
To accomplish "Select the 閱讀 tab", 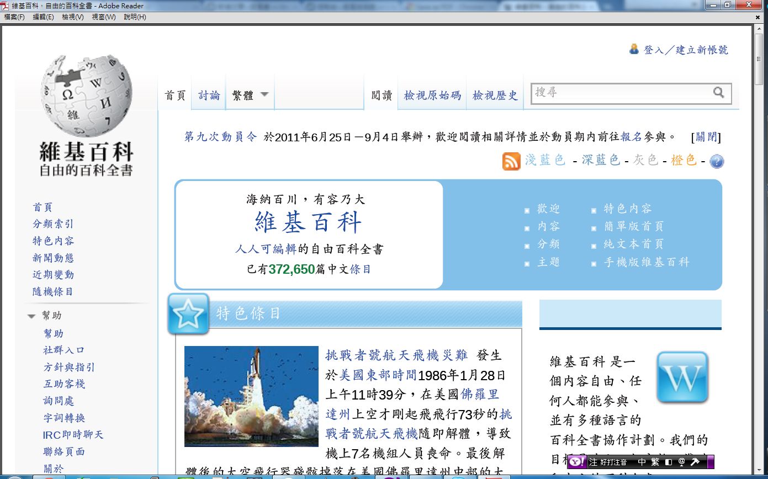I will (x=382, y=95).
